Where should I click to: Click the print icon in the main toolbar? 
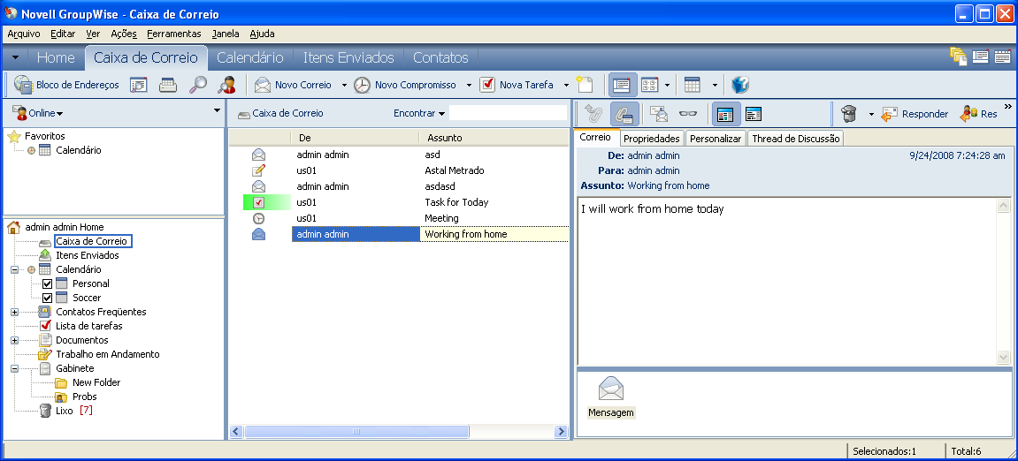168,85
